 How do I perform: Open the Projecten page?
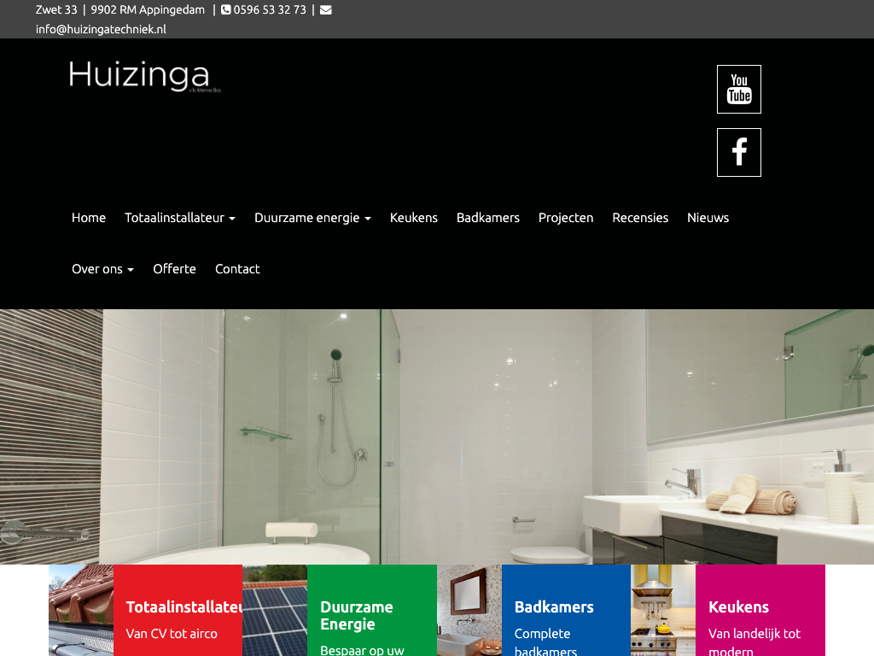point(566,218)
